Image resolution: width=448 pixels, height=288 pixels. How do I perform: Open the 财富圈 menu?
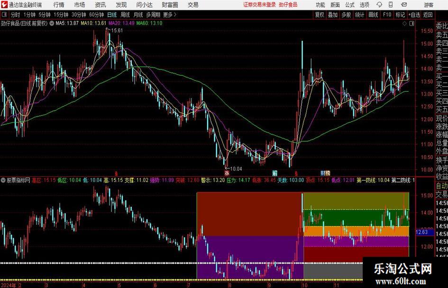pos(170,5)
